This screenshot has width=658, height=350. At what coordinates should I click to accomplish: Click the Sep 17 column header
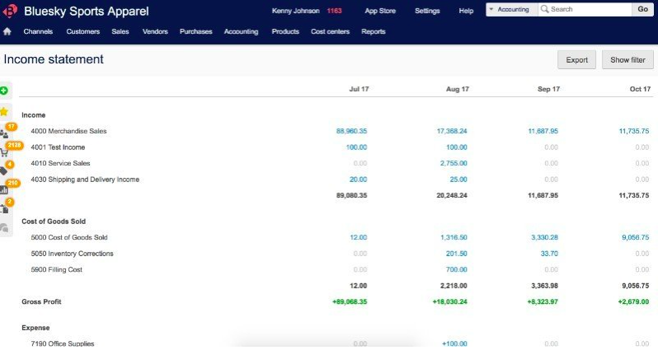pyautogui.click(x=548, y=89)
